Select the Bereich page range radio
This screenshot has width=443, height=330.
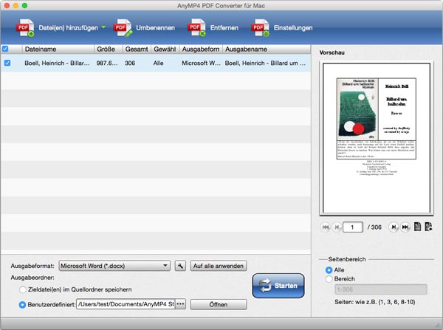pos(329,279)
